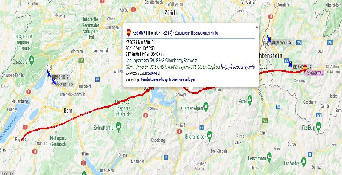Close the R3660771 info popup
The height and width of the screenshot is (175, 342).
(x=257, y=27)
